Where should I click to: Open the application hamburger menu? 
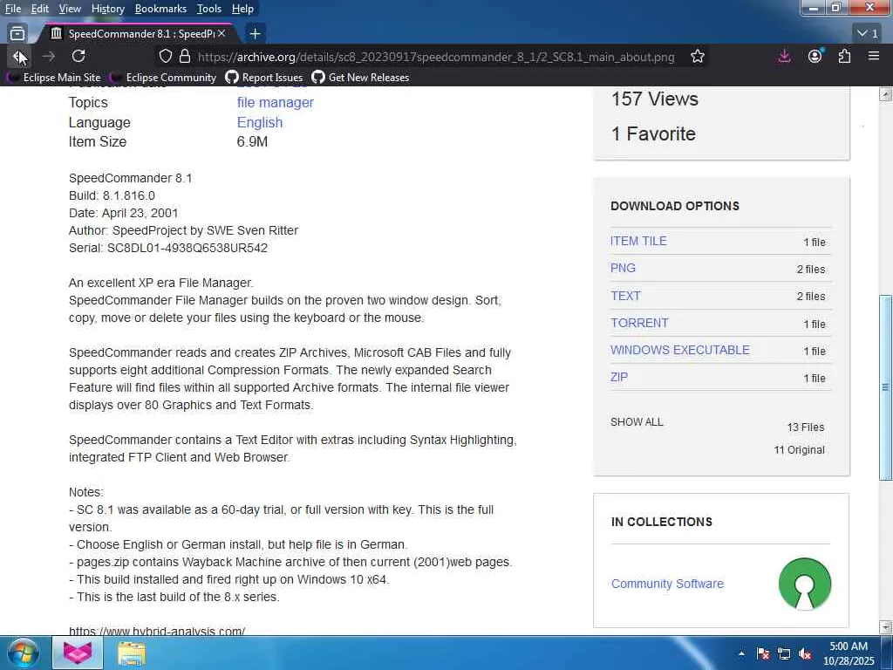pos(874,56)
